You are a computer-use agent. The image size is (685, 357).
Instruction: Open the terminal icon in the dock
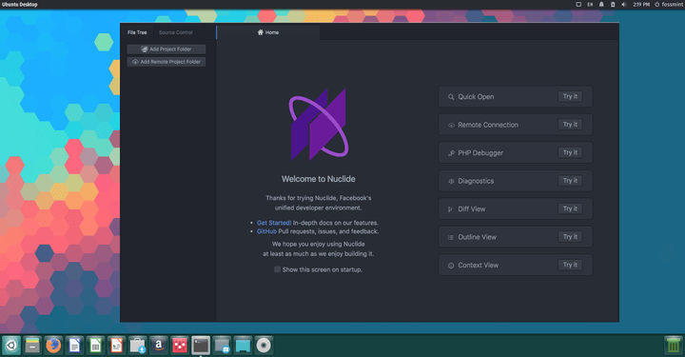tap(201, 346)
